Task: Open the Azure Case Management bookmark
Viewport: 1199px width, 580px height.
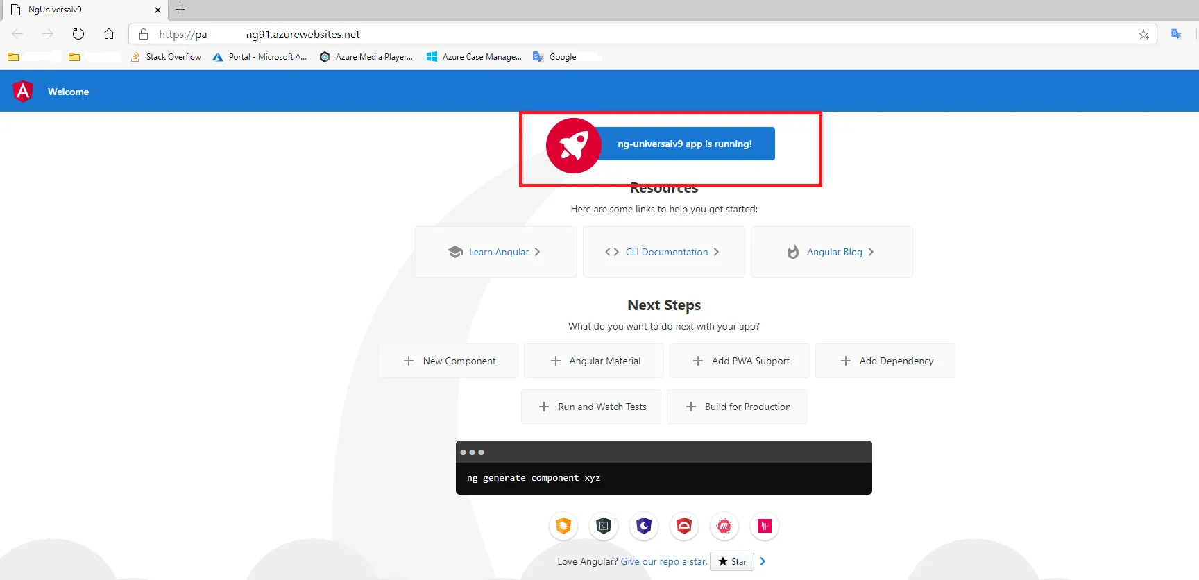Action: click(x=475, y=57)
